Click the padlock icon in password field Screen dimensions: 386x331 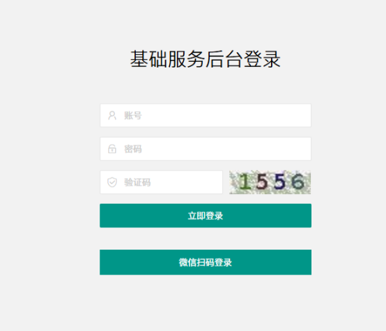coord(112,149)
